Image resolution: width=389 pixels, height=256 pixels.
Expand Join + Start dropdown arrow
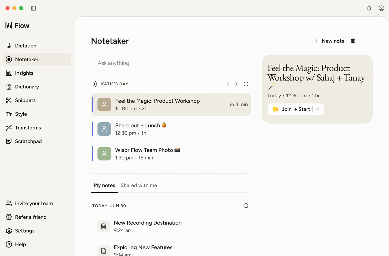coord(317,109)
